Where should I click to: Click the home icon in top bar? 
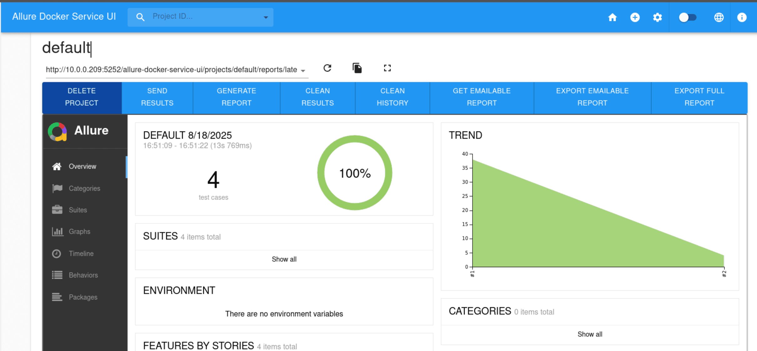(x=612, y=17)
